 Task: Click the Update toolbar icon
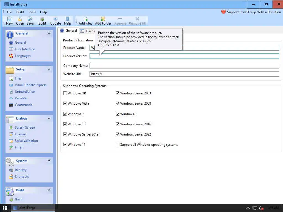pyautogui.click(x=56, y=21)
